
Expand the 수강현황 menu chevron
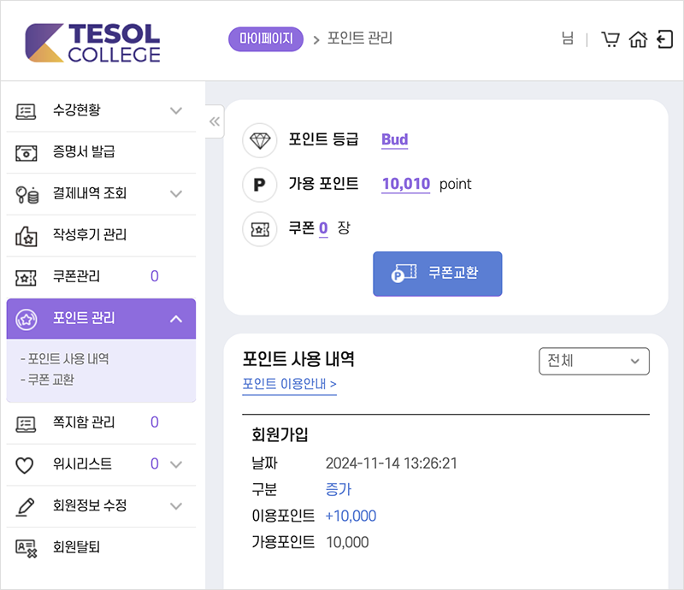click(x=176, y=110)
